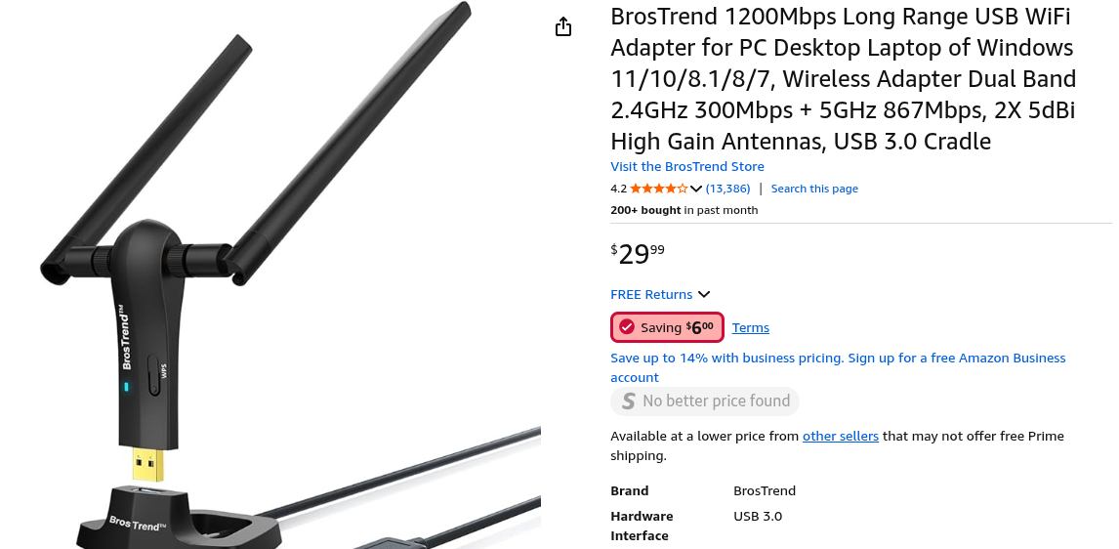
Task: Expand the star rating chevron dropdown
Action: pyautogui.click(x=696, y=189)
